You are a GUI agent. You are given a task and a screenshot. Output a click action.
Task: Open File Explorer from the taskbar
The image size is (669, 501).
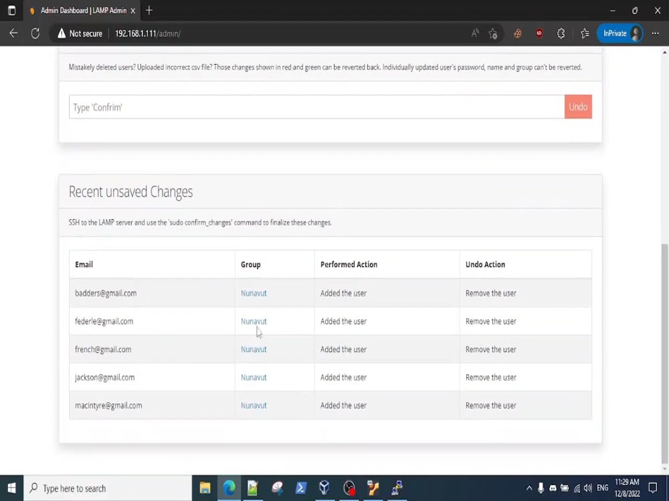pos(205,488)
